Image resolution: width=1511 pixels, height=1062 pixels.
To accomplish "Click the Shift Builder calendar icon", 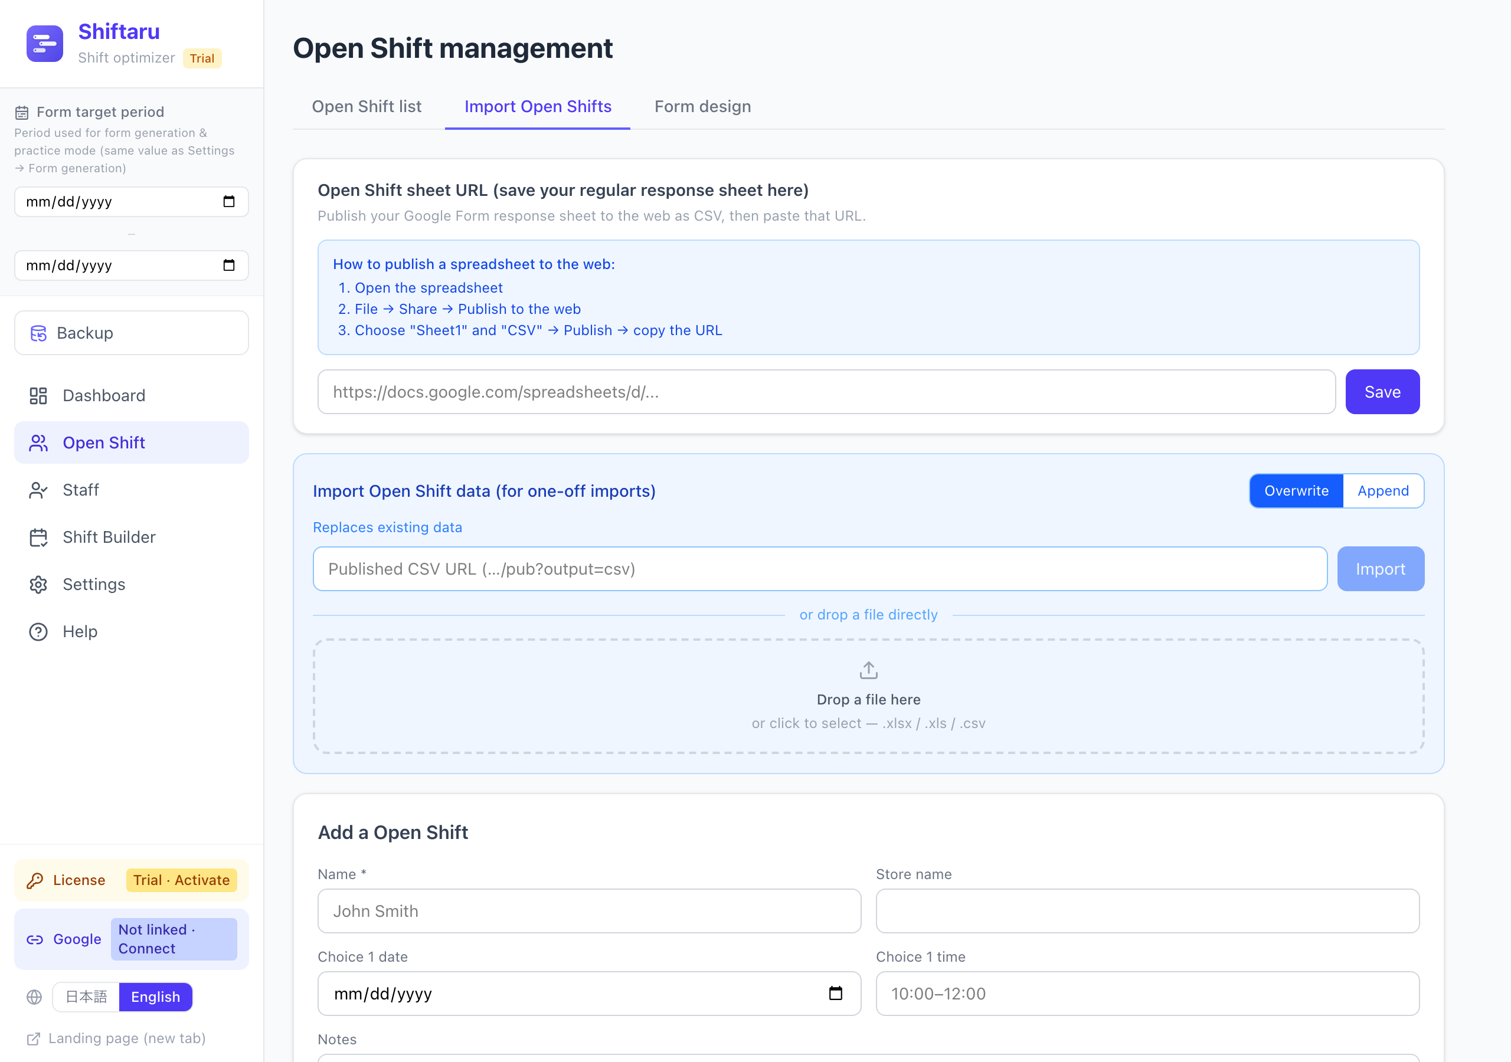I will pyautogui.click(x=38, y=537).
